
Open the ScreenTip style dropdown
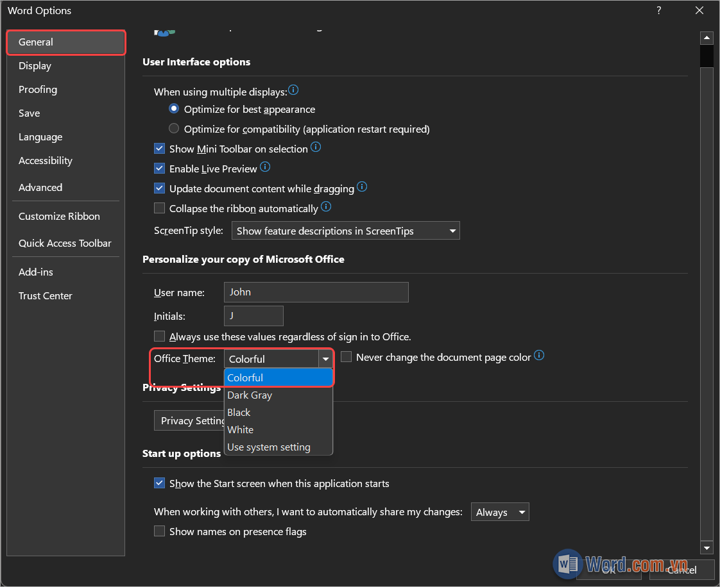(346, 231)
